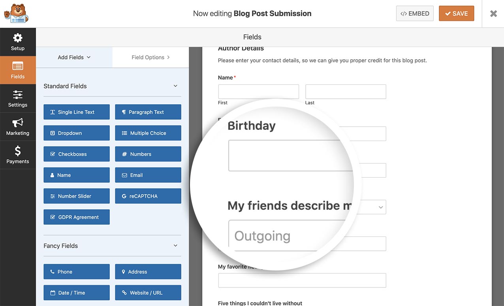Select the Fields panel icon in sidebar

click(x=17, y=70)
